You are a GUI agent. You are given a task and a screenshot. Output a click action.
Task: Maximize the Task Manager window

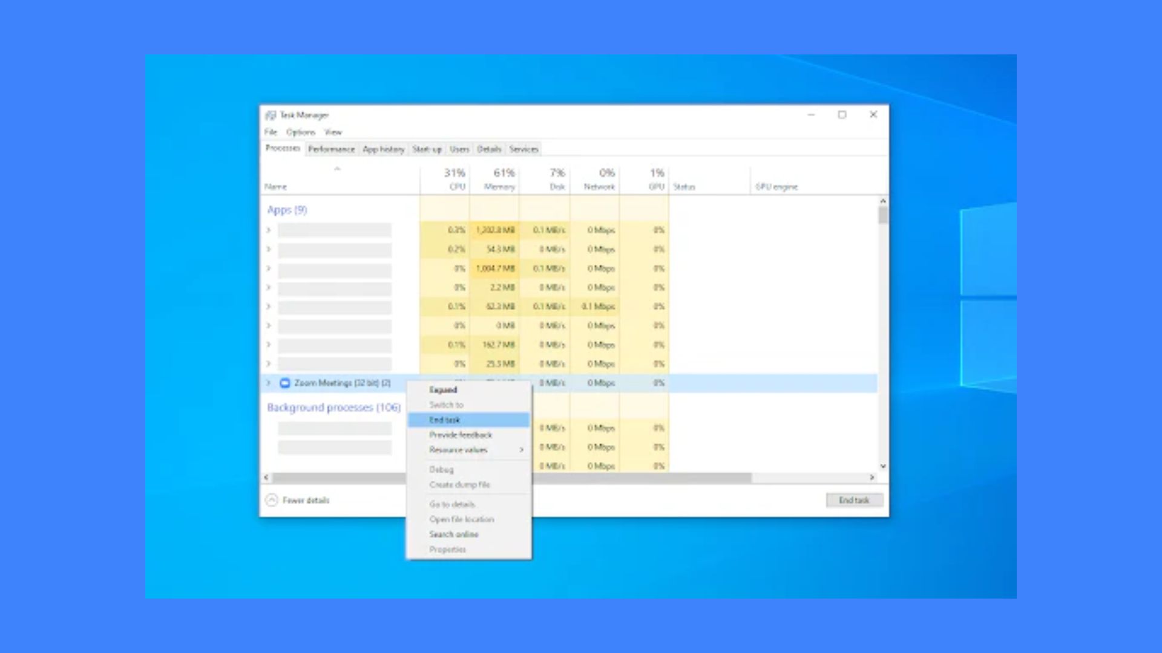[842, 114]
